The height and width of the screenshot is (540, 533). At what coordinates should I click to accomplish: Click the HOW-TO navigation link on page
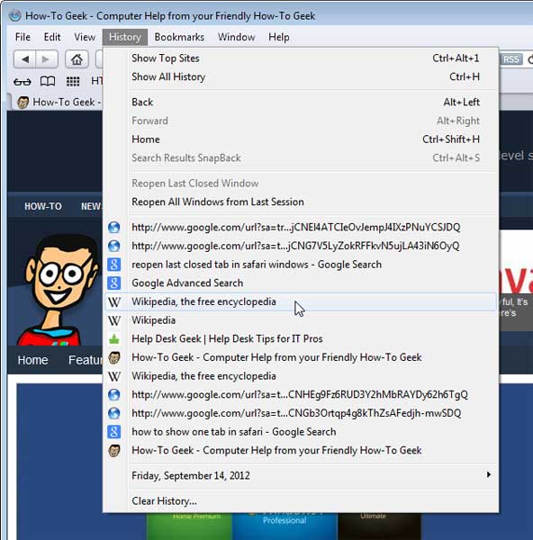click(43, 206)
